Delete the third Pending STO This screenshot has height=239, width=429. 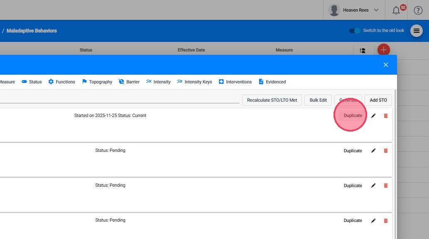[x=386, y=221]
